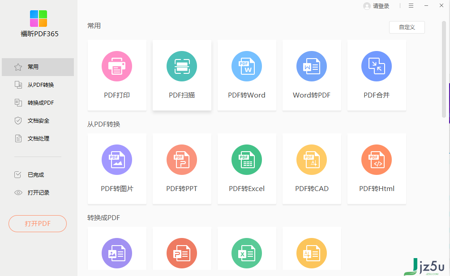
Task: Click the green Excel-to-PDF icon
Action: 247,253
